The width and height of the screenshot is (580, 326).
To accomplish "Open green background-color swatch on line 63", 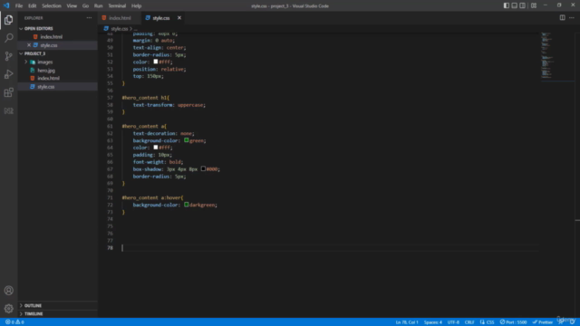I will [187, 140].
